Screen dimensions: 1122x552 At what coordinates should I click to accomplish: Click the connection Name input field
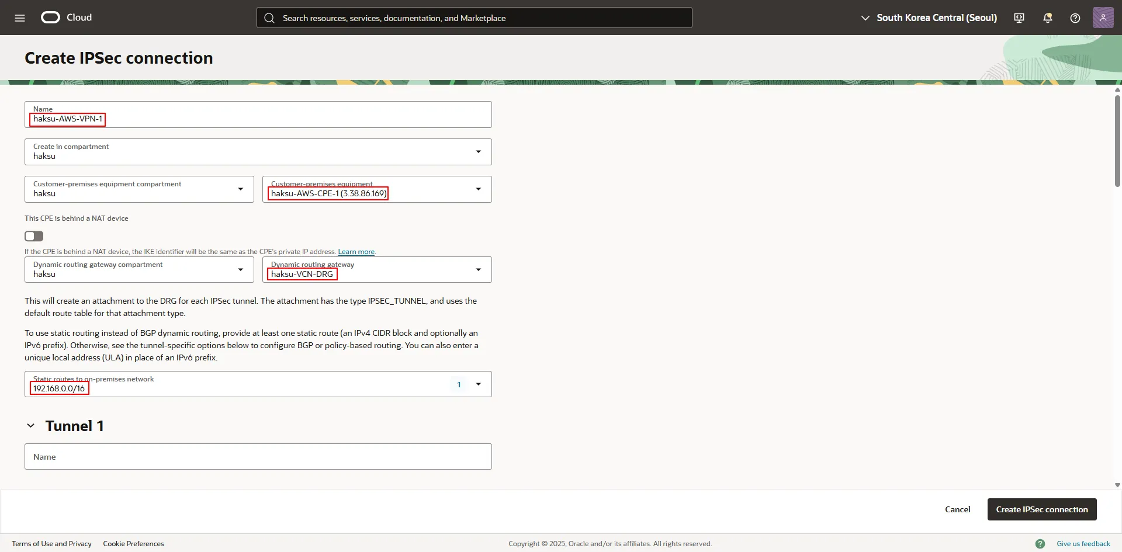[x=258, y=114]
